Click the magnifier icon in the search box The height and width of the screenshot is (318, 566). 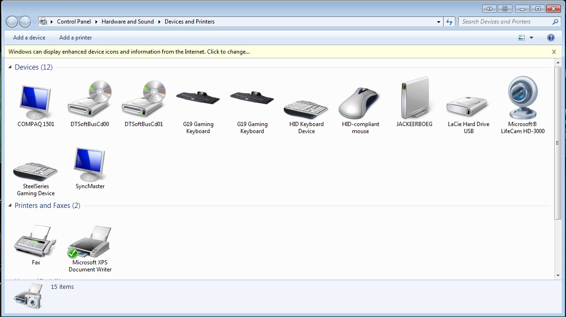click(555, 22)
